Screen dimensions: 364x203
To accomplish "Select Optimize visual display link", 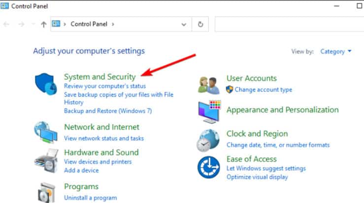I will click(257, 177).
